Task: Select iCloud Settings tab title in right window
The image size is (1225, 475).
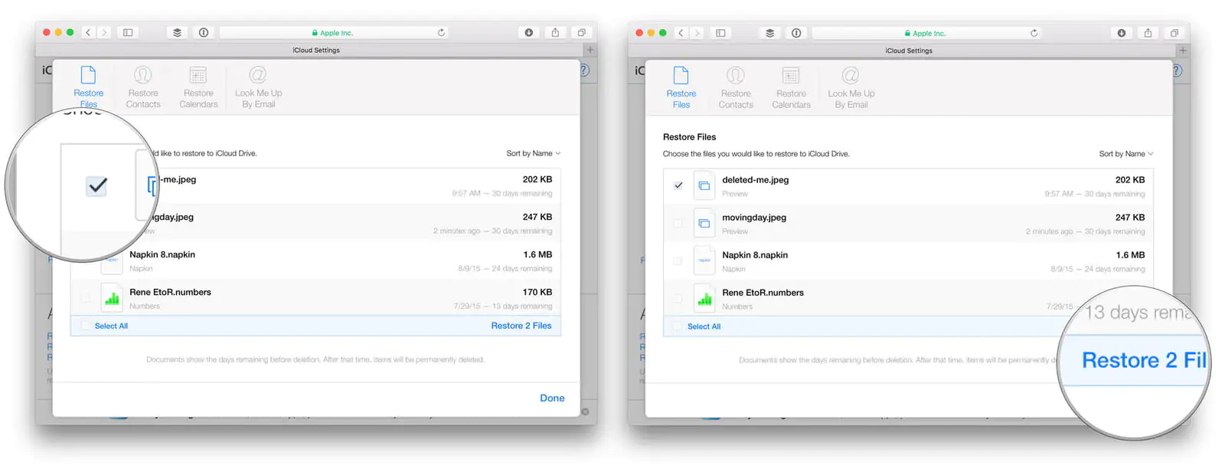Action: coord(909,51)
